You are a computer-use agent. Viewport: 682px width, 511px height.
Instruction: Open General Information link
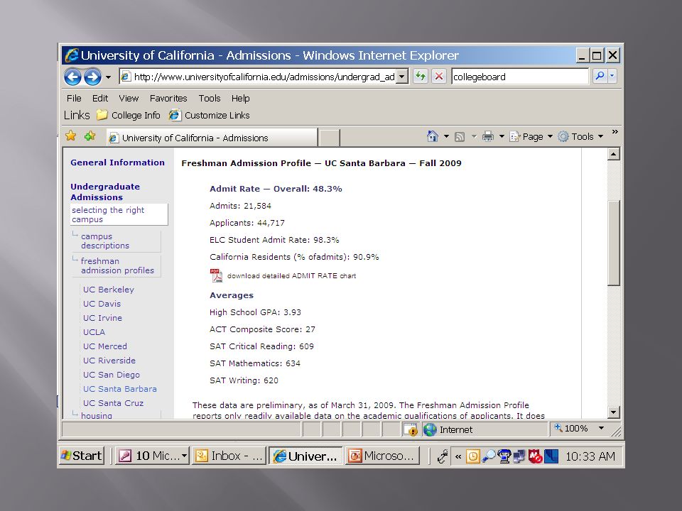(117, 163)
